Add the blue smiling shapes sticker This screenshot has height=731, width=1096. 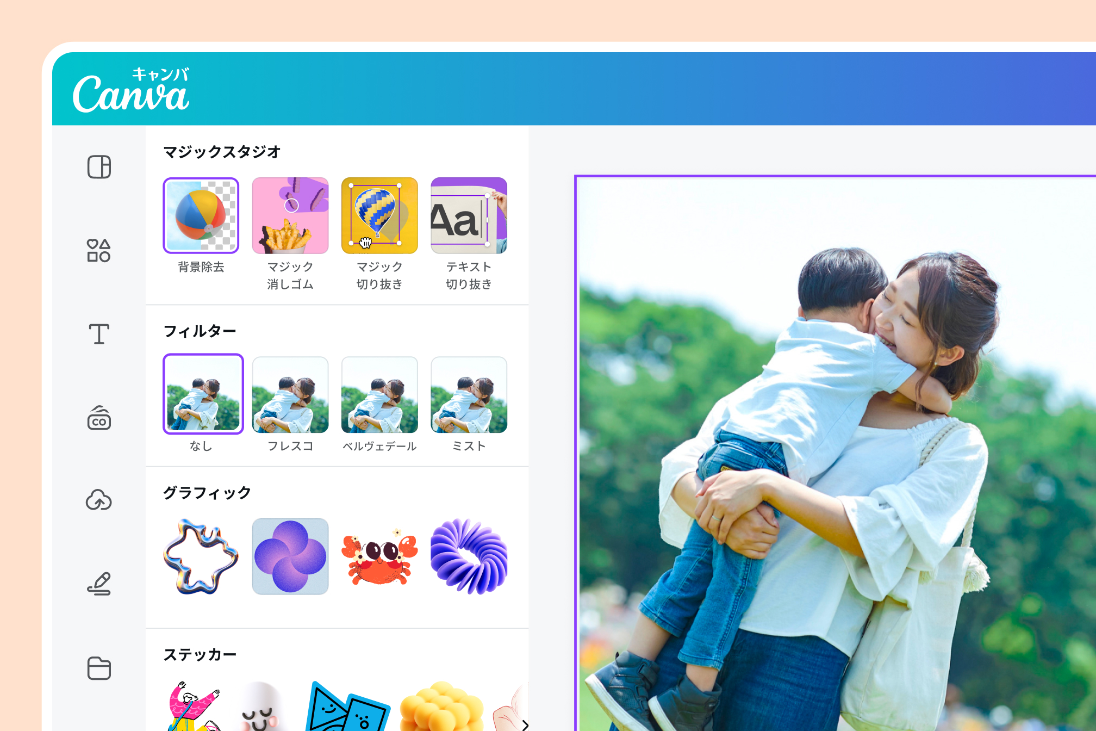[348, 705]
